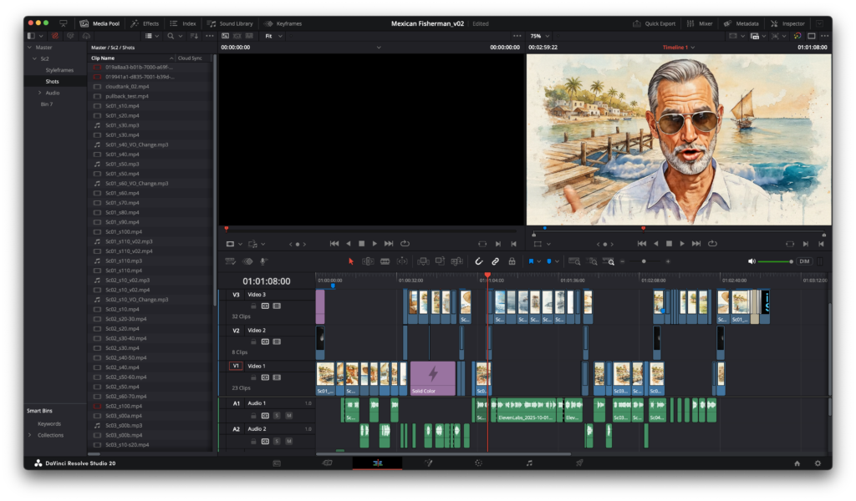Open the marker color dropdown arrow
This screenshot has height=501, width=856.
(557, 261)
